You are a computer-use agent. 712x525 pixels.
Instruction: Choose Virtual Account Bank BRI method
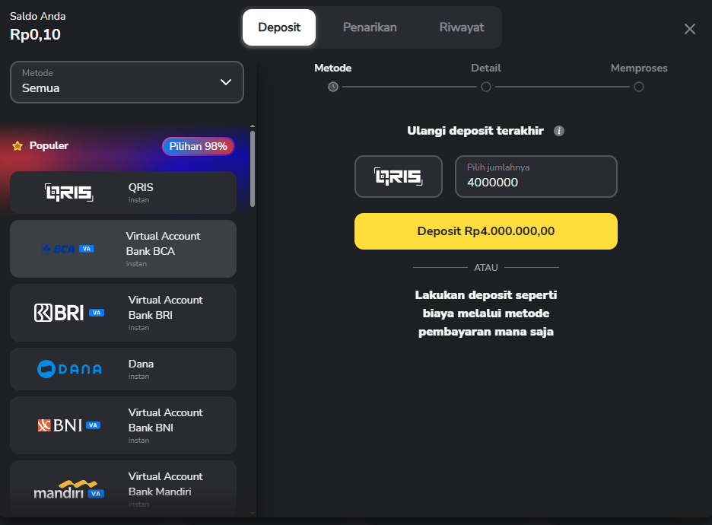(x=123, y=313)
